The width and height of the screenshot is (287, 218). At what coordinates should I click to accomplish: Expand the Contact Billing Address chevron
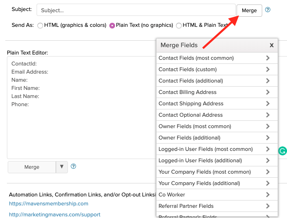coord(268,92)
